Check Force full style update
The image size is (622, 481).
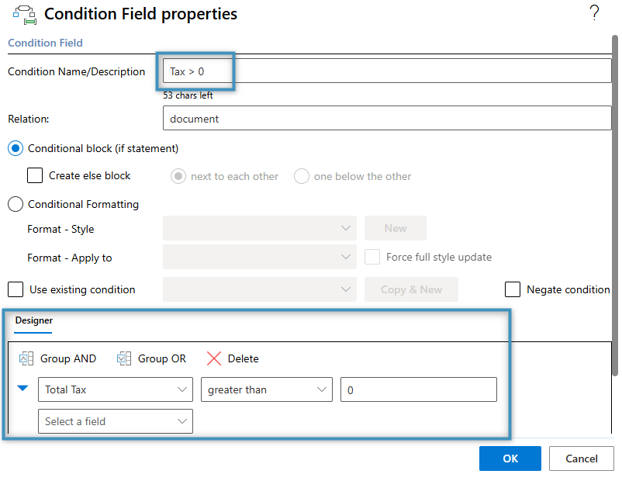click(371, 257)
